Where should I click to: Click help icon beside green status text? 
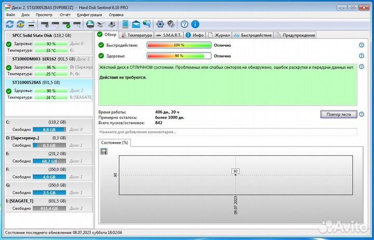(x=362, y=66)
